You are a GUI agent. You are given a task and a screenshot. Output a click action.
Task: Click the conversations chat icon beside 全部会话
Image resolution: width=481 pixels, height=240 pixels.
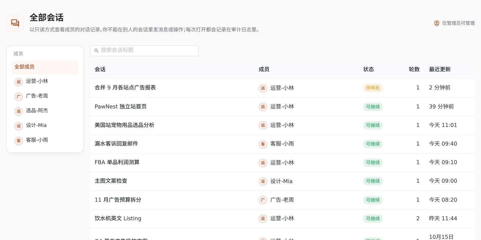point(15,23)
